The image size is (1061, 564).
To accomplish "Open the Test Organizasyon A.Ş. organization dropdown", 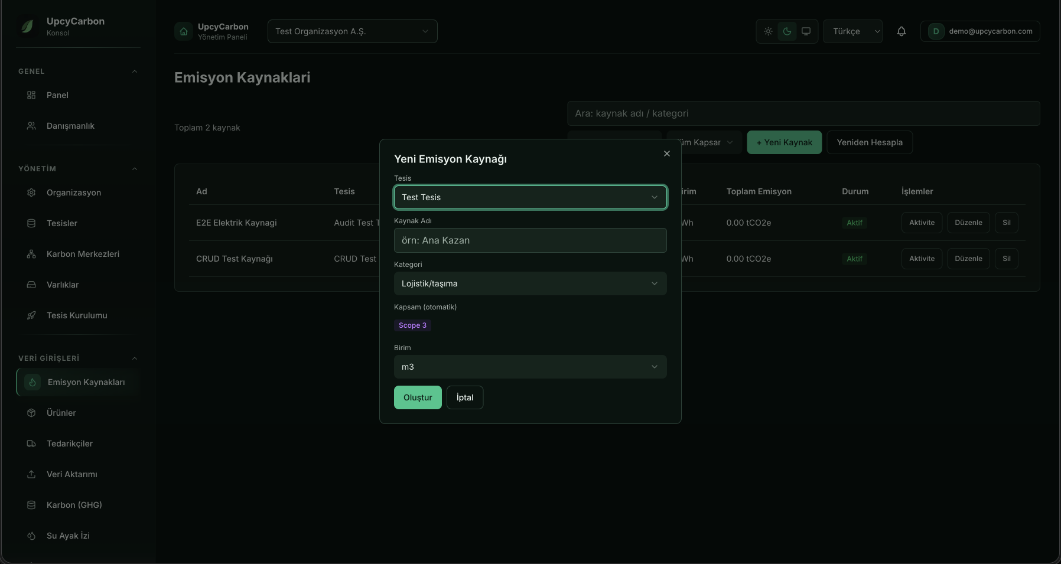I will coord(352,31).
